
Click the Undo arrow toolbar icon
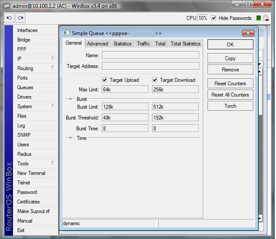pos(9,18)
